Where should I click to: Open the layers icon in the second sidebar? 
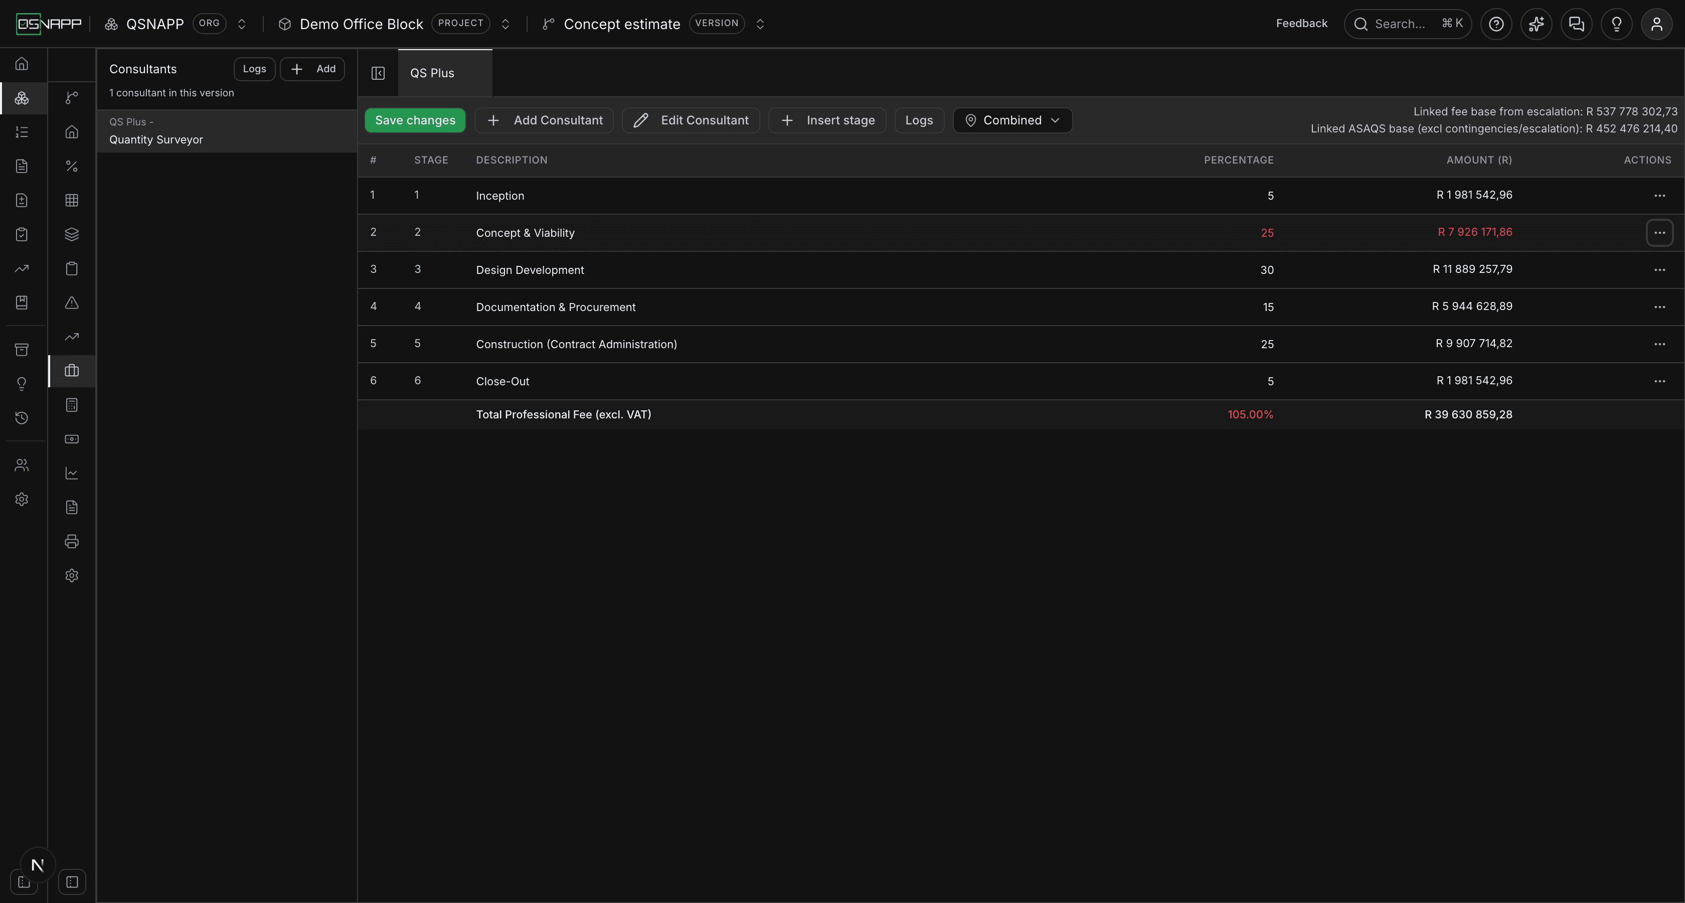pyautogui.click(x=72, y=234)
